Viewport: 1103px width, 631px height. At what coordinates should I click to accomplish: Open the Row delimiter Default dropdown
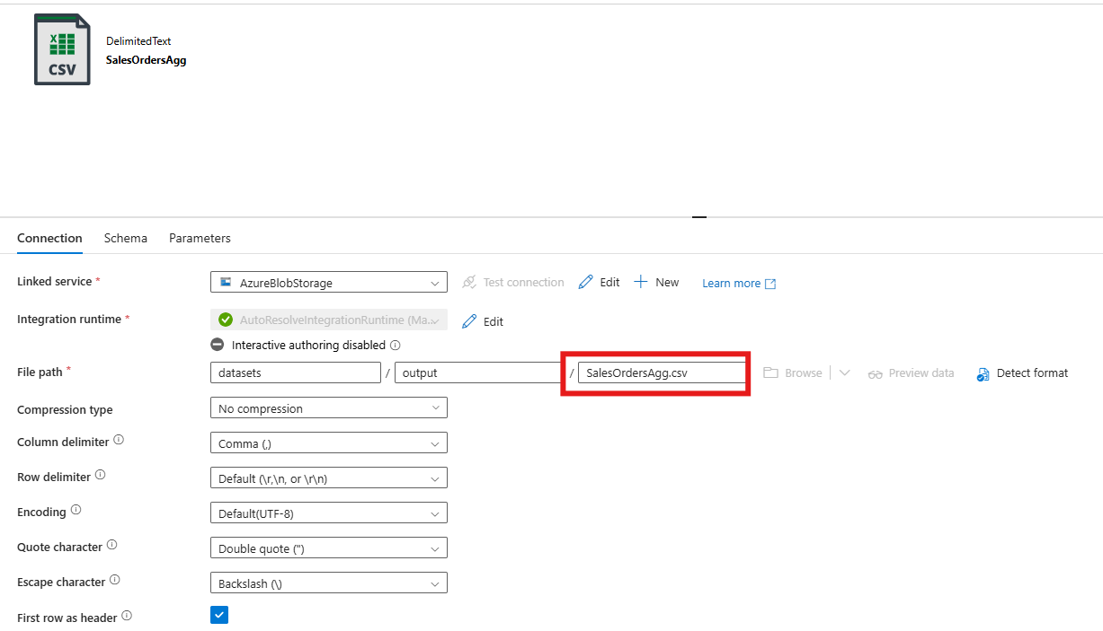coord(329,478)
